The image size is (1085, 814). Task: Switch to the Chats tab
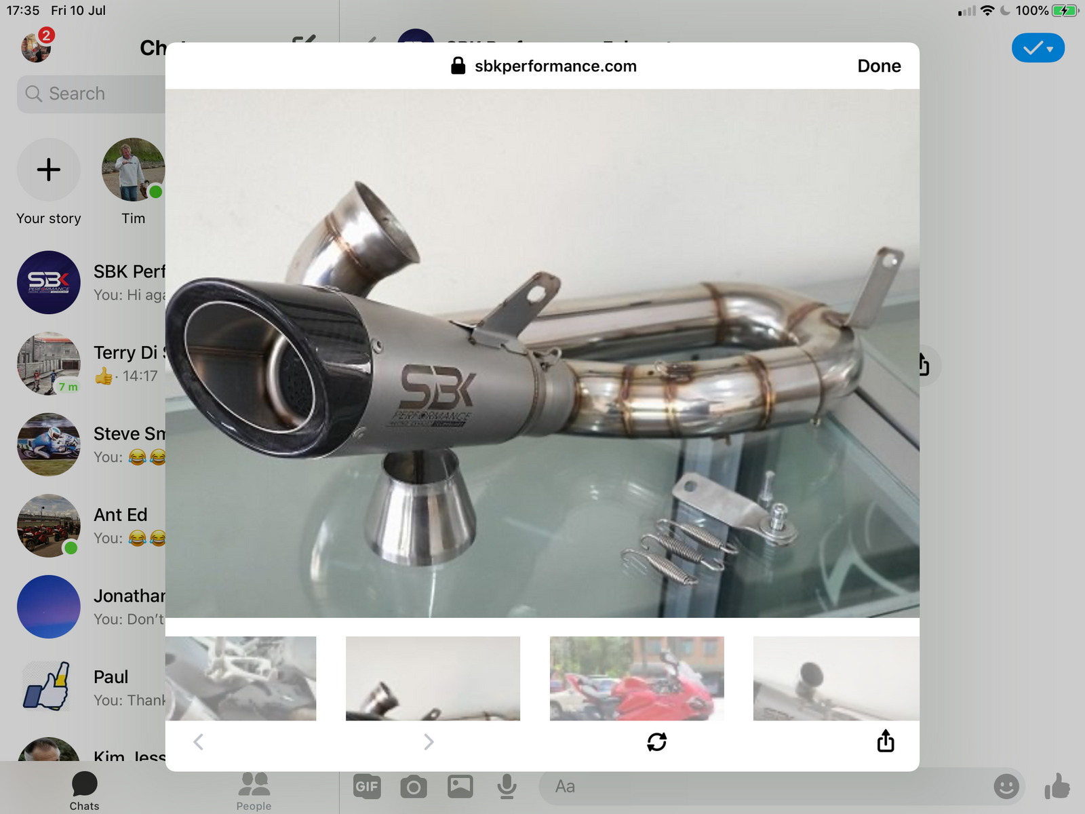[84, 791]
